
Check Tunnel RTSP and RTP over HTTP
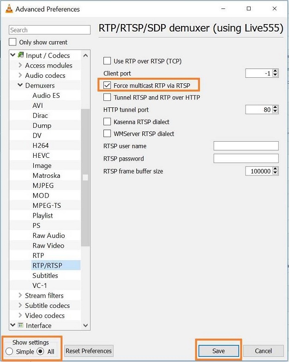[107, 98]
